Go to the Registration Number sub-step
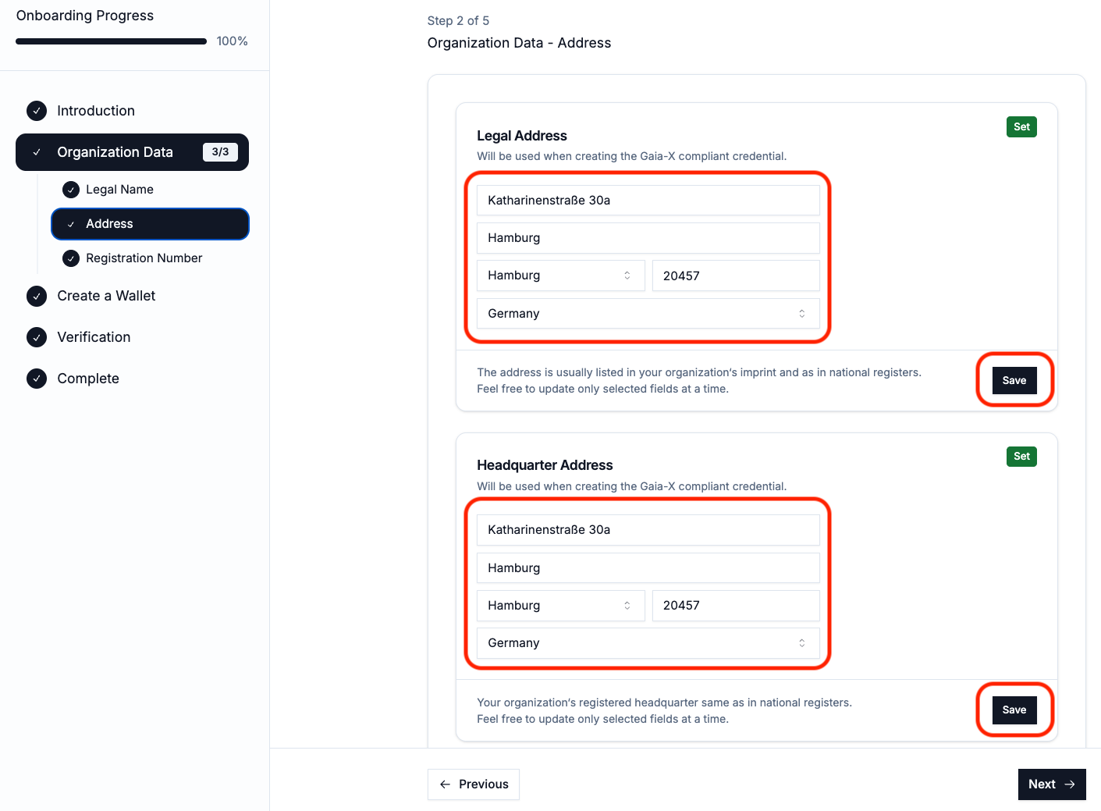The width and height of the screenshot is (1101, 811). coord(144,258)
